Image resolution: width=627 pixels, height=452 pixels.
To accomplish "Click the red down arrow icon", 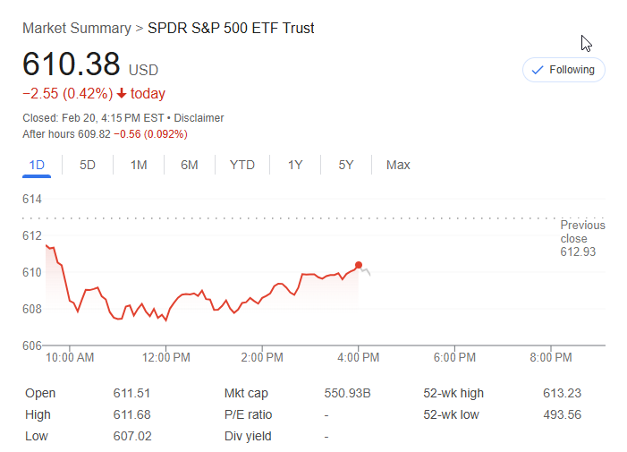I will click(x=122, y=94).
